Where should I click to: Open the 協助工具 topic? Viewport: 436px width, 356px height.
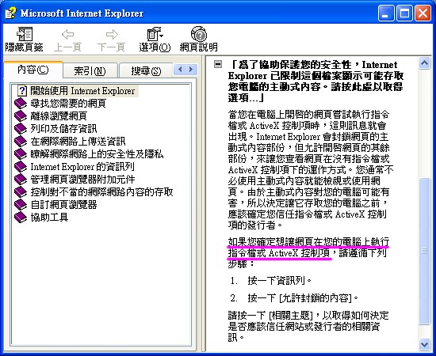click(49, 218)
